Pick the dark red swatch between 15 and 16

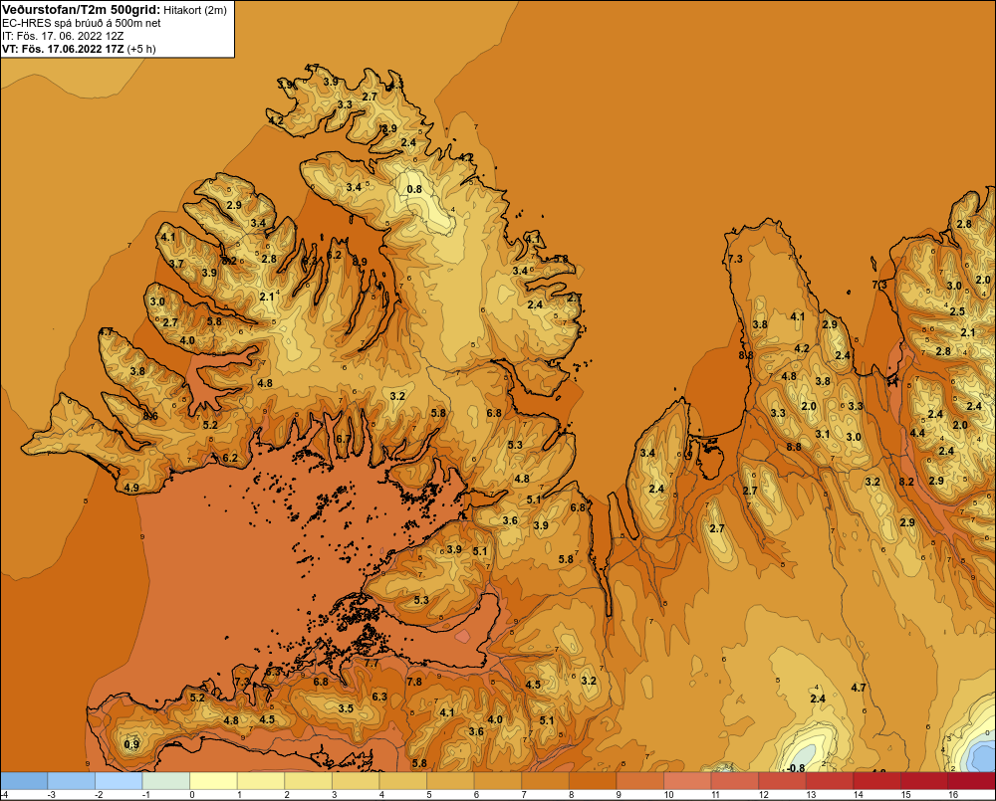[923, 781]
